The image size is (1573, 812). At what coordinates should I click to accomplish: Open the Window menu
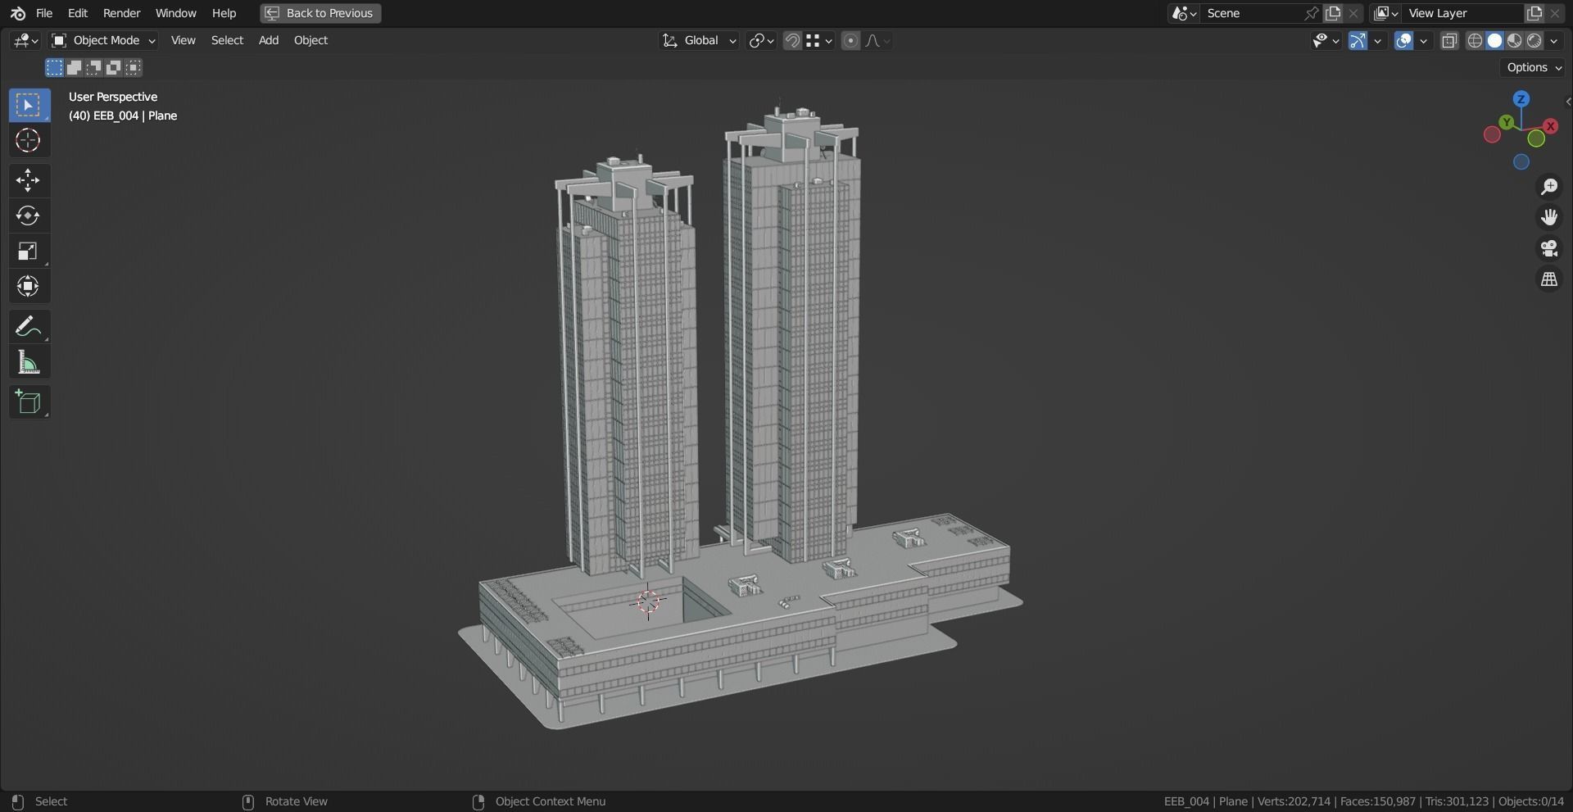175,13
